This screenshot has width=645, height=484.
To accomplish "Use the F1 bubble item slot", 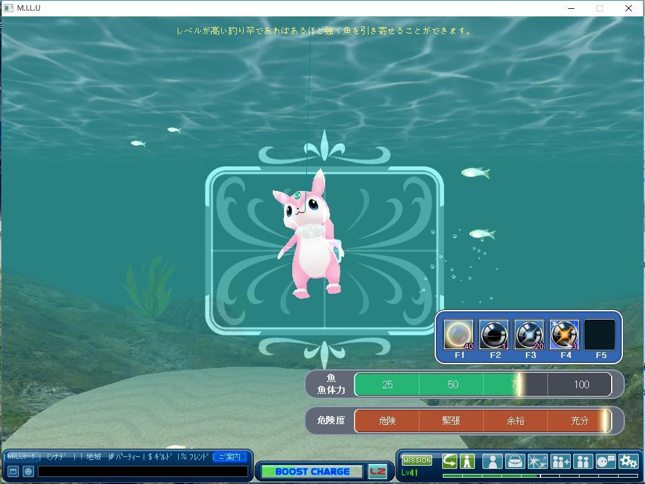I will [x=458, y=335].
